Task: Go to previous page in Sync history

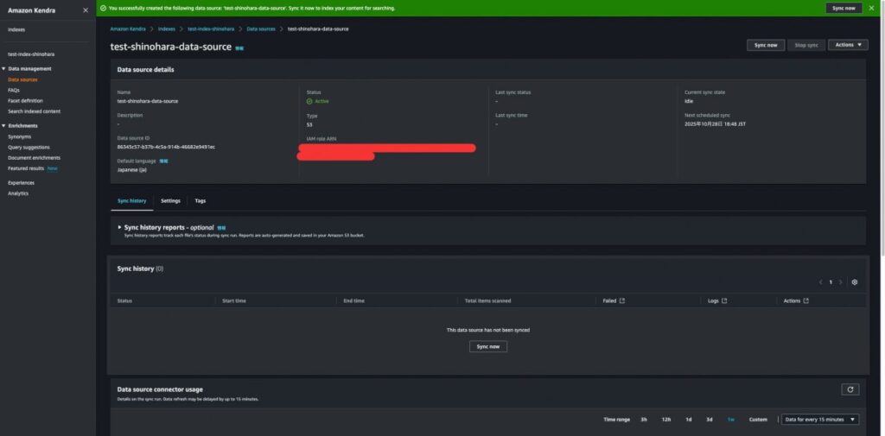Action: point(820,282)
